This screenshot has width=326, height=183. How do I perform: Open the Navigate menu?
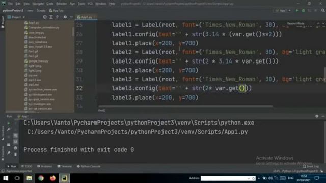pos(38,4)
